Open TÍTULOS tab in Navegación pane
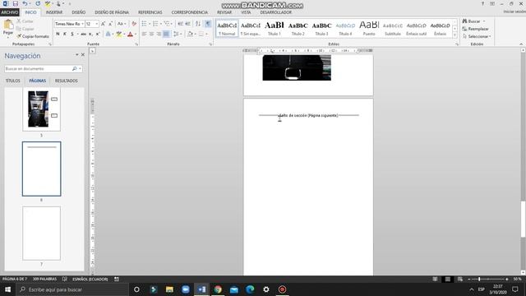This screenshot has width=526, height=296. [13, 81]
